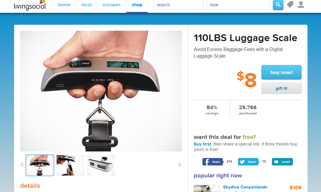
Task: Focus the near location field
Action: click(238, 5)
